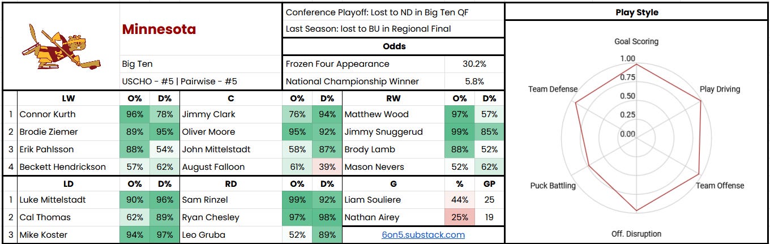Select the Frozen Four Appearance odds row
Viewport: 770px width, 244px height.
point(393,64)
